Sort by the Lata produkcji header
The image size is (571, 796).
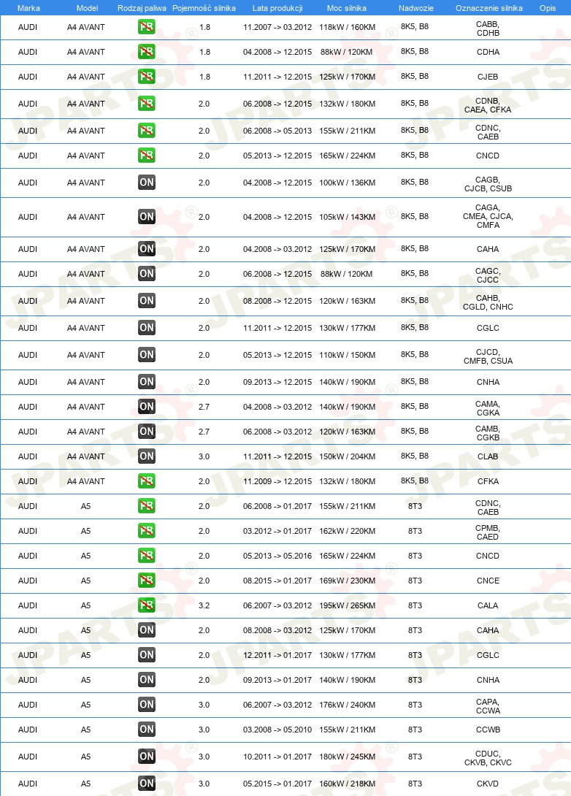coord(277,8)
